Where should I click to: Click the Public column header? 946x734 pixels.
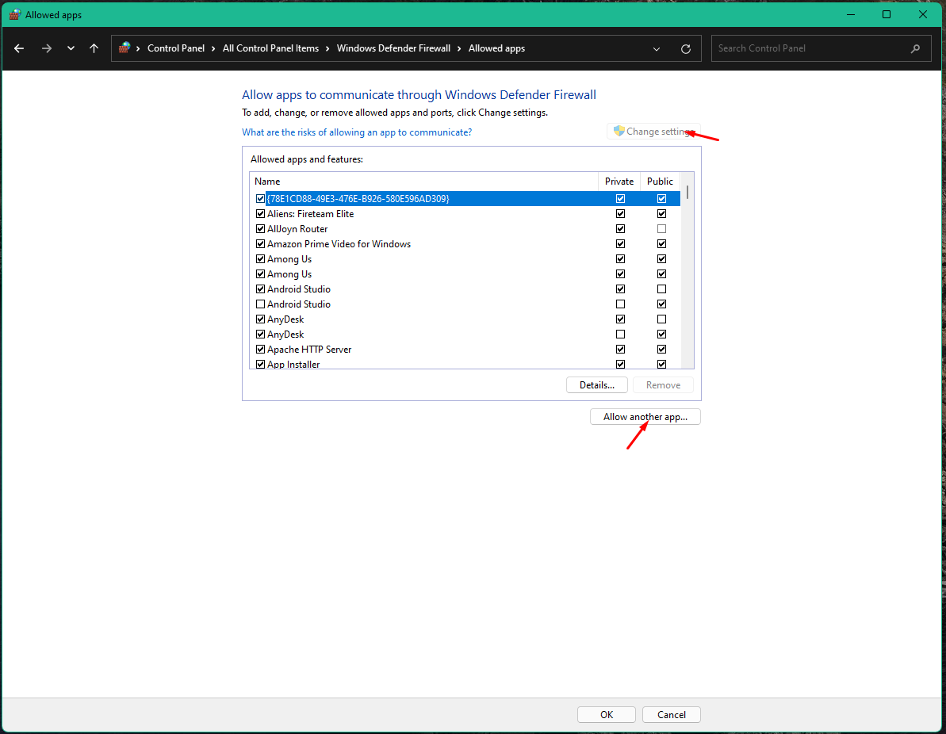(660, 181)
